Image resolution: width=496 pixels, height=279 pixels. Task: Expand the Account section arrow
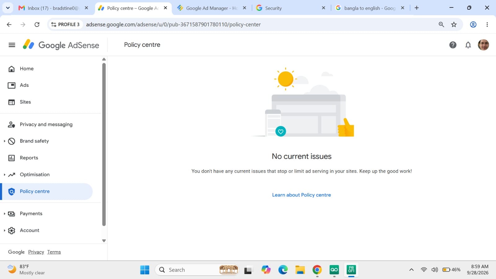pos(4,230)
